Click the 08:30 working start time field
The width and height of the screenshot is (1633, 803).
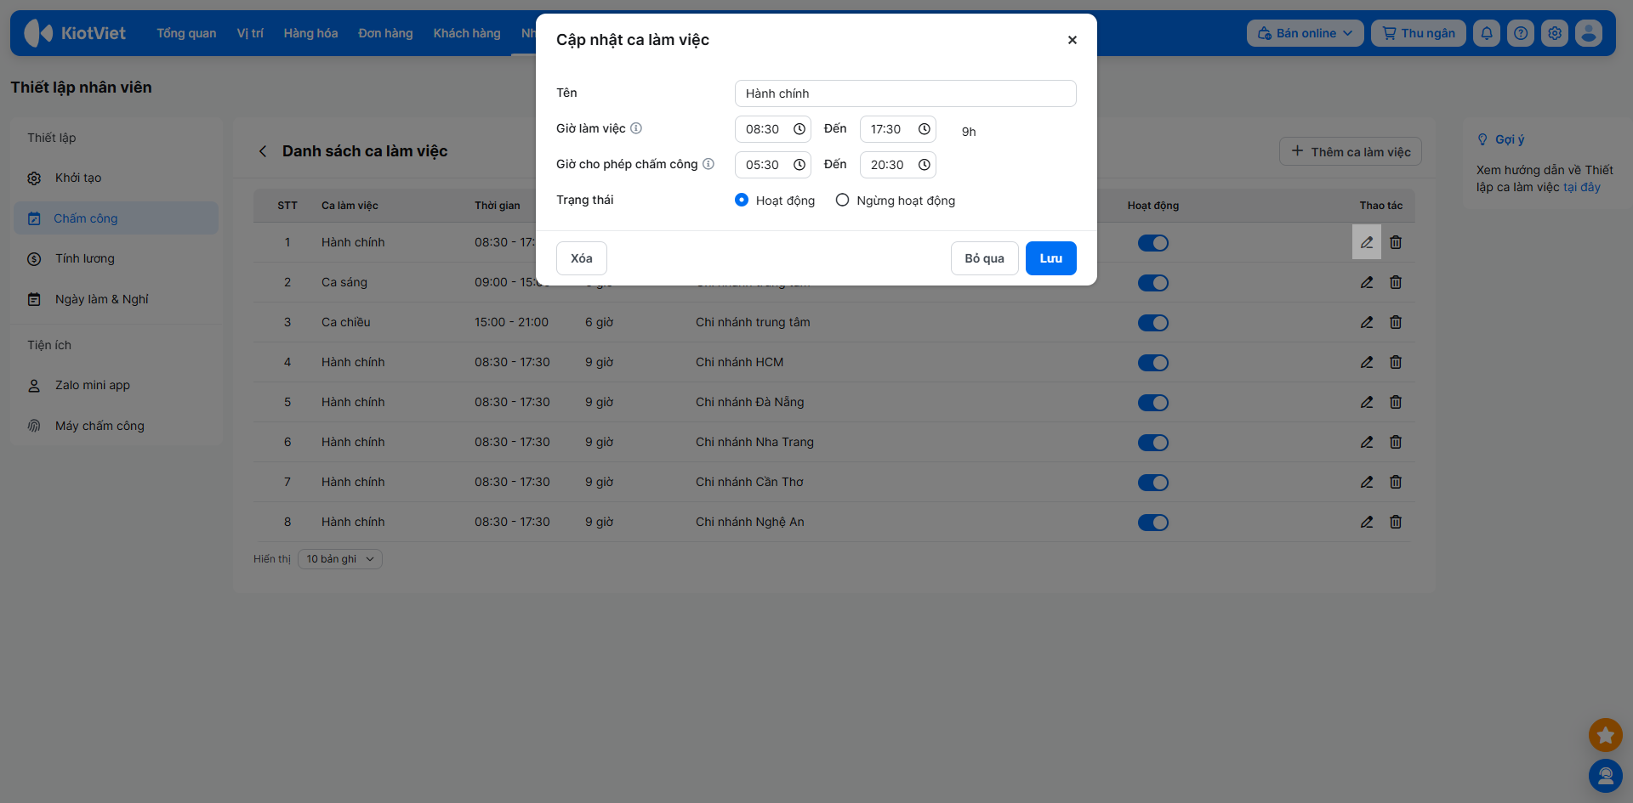pos(773,129)
